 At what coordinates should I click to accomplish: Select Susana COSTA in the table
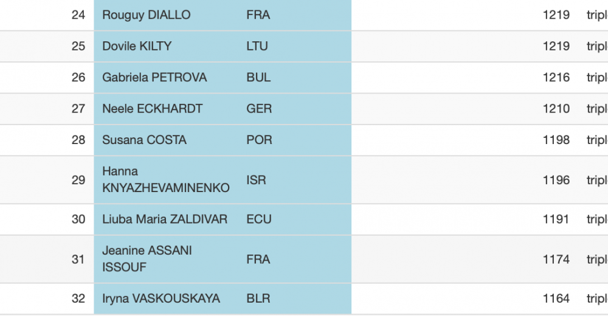144,140
